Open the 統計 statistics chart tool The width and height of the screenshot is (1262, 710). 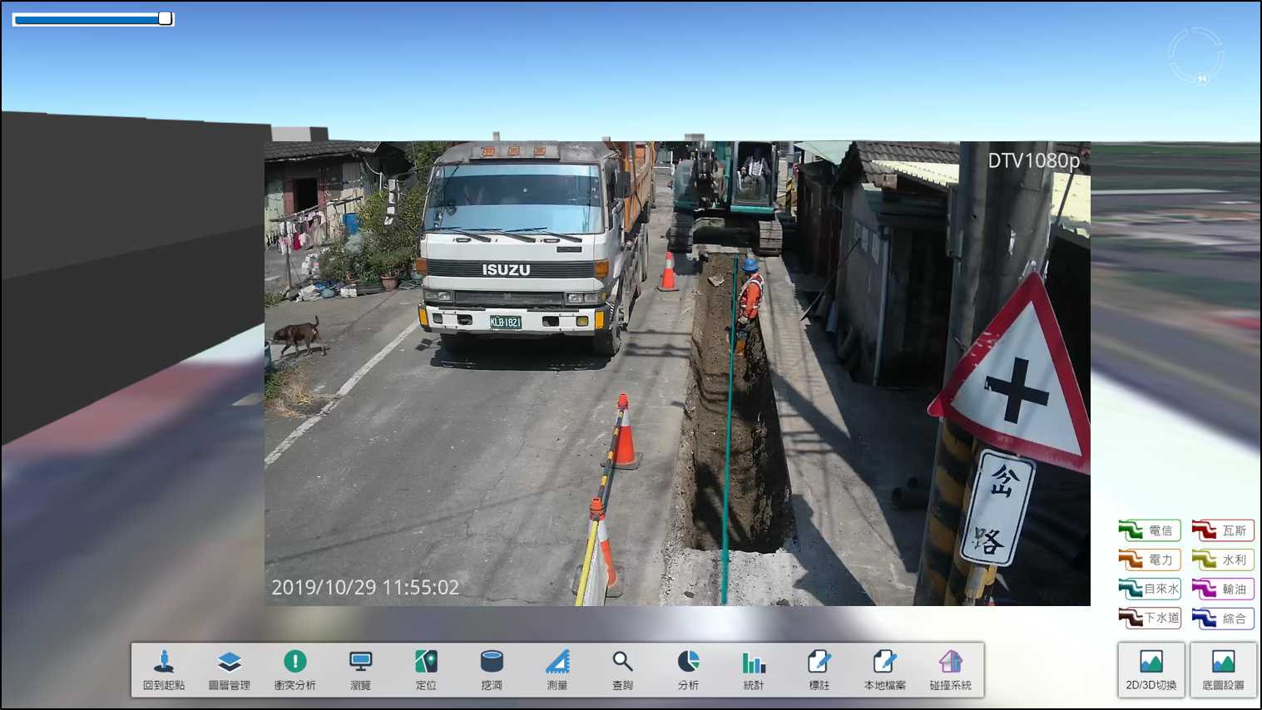[x=754, y=669]
